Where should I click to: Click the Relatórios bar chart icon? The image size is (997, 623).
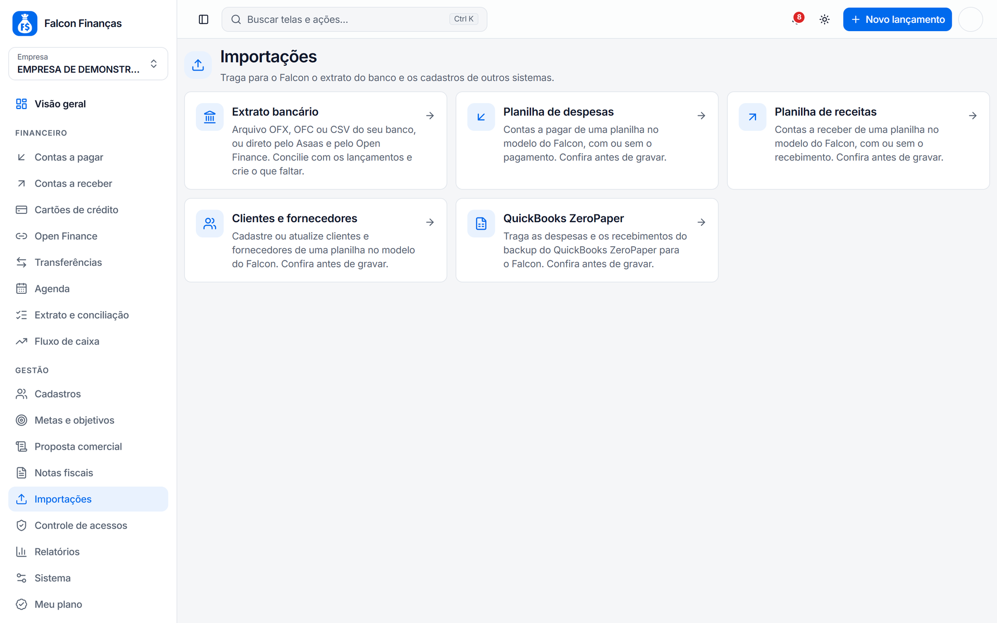pyautogui.click(x=21, y=552)
